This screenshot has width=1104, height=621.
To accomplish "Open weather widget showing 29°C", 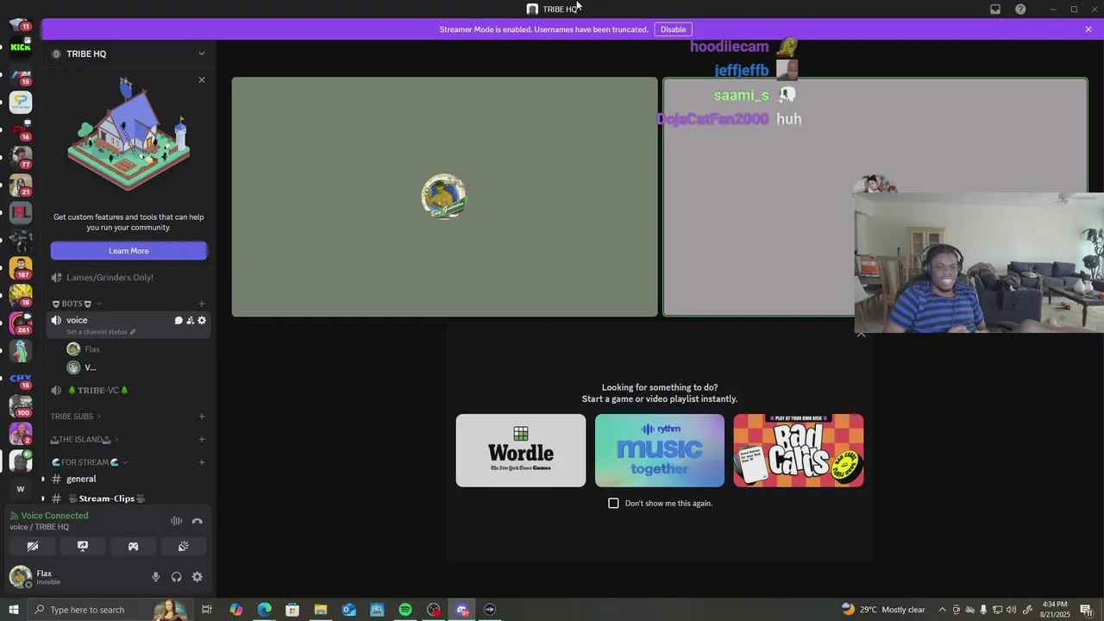I will pos(883,610).
